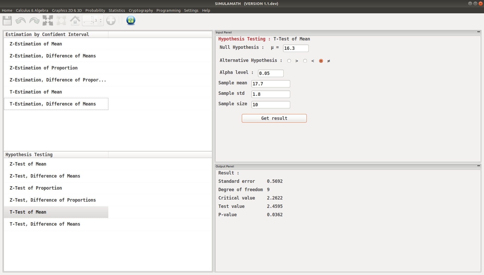Click the axes spinbox arrows
484x275 pixels.
(101, 20)
